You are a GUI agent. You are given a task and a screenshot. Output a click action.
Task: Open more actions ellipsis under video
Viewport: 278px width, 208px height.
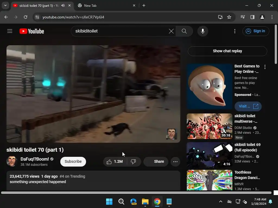coord(175,161)
